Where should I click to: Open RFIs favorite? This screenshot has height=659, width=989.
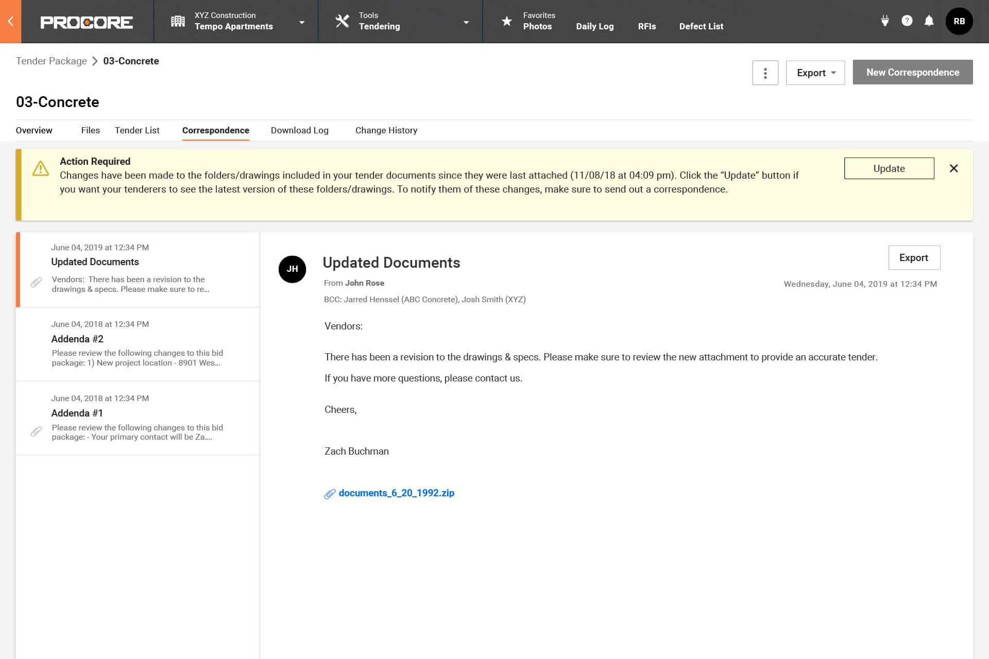[646, 26]
